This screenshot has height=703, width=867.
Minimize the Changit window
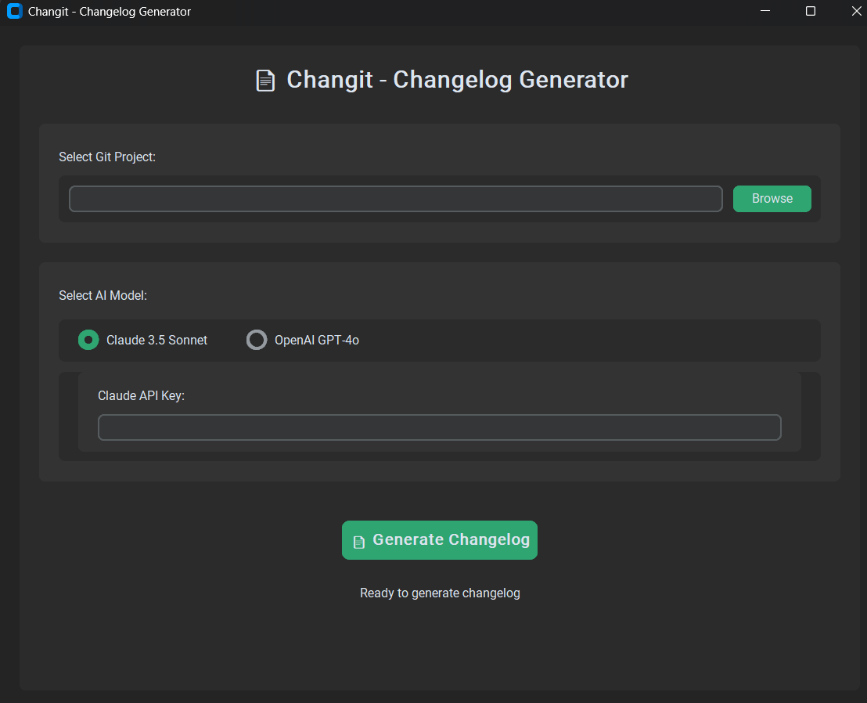tap(764, 11)
